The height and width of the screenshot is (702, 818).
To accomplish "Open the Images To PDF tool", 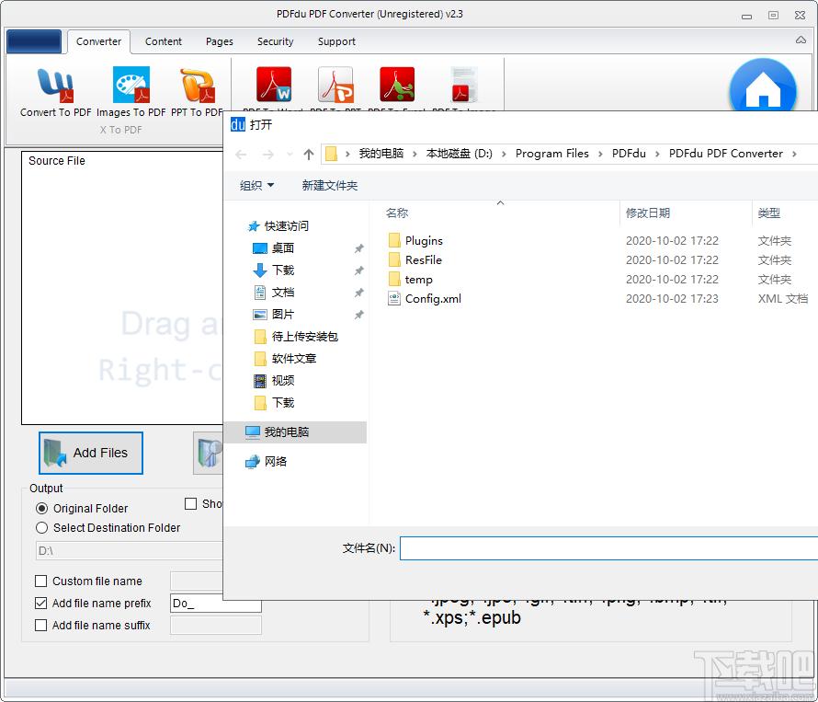I will [131, 92].
